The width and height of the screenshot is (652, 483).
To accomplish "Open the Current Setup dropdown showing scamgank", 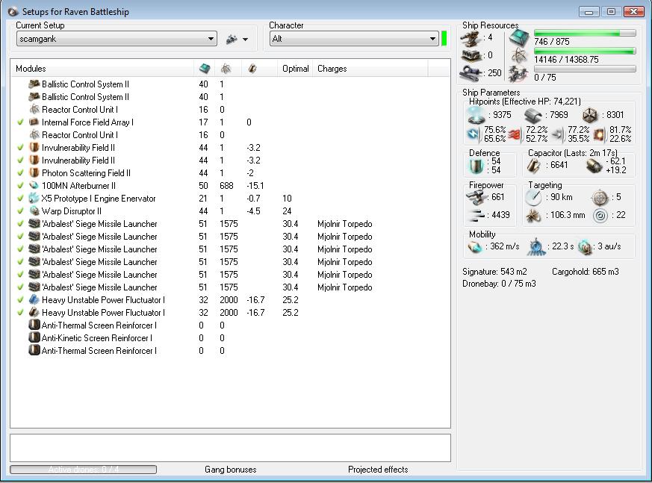I will tap(211, 40).
